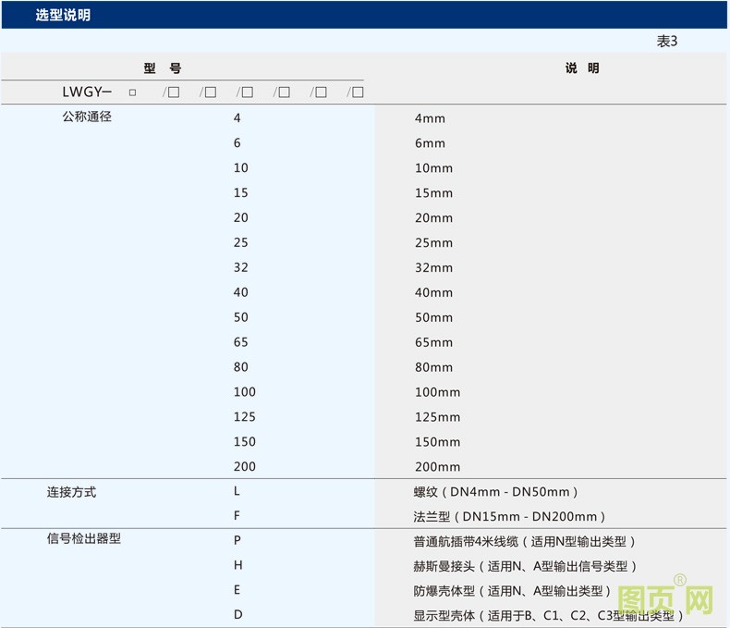The image size is (730, 628).
Task: Click the last square box in model code row
Action: 358,92
